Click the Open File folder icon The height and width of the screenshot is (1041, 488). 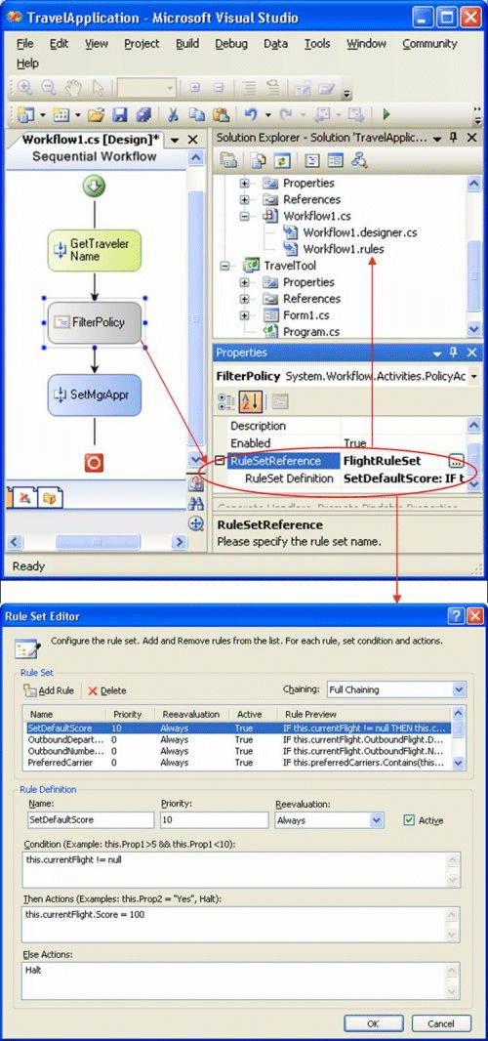click(x=97, y=115)
